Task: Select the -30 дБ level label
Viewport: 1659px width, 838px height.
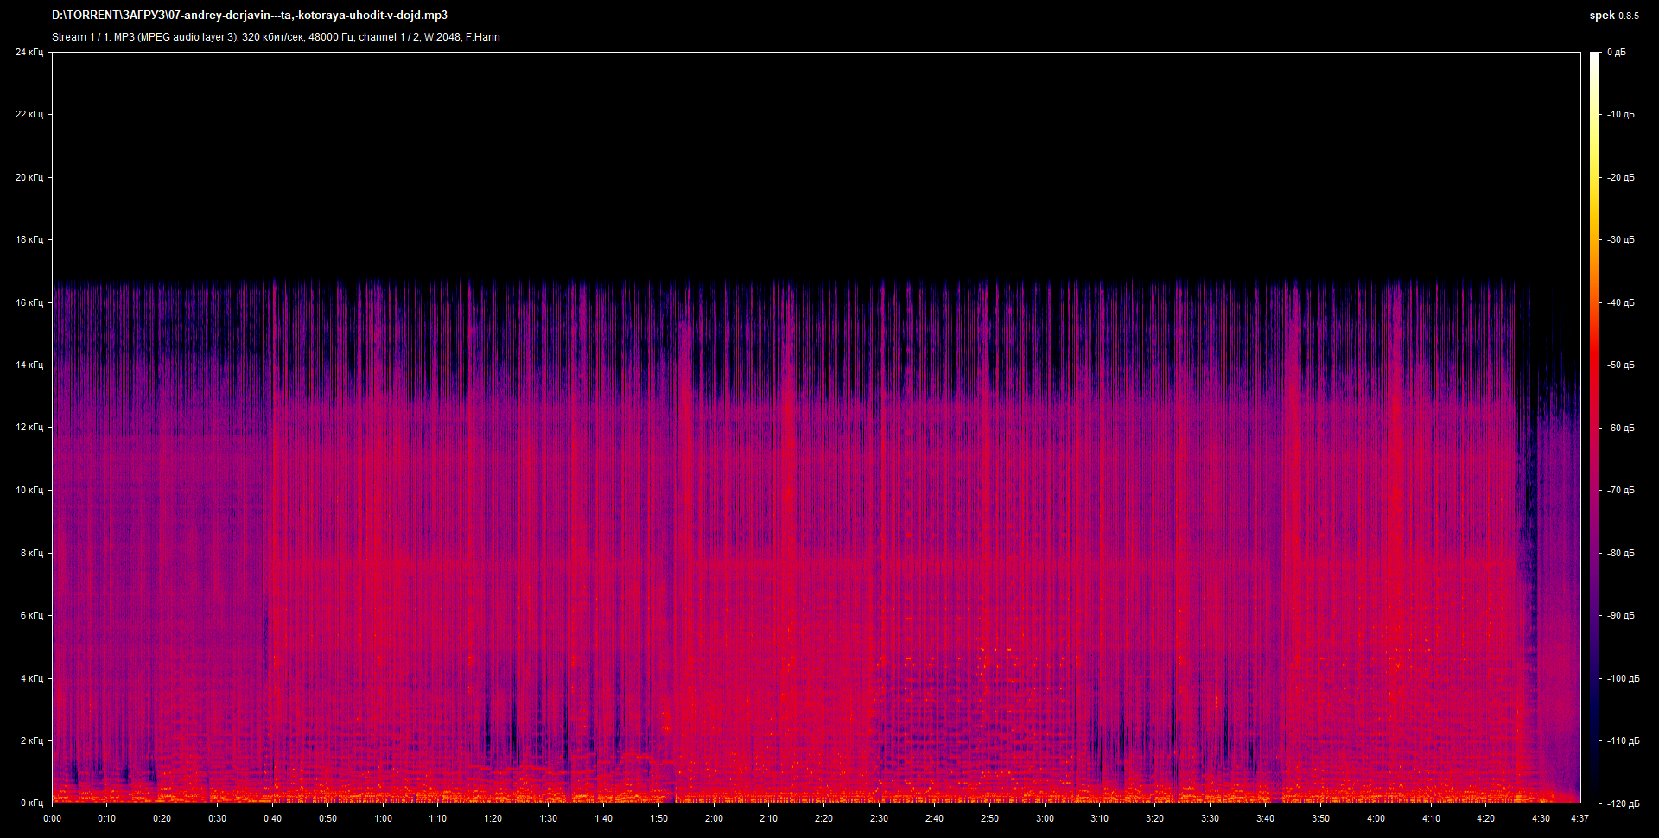Action: 1620,240
